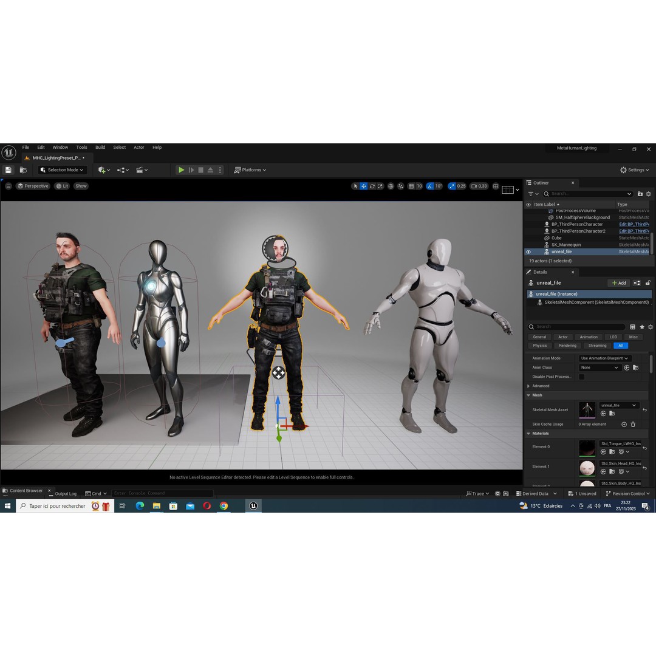Open the grid snap value 10
656x656 pixels.
click(x=419, y=186)
